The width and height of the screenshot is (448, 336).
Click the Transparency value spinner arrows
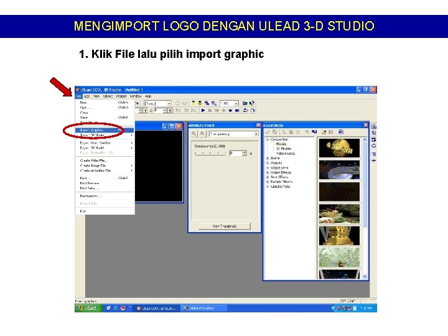(244, 154)
